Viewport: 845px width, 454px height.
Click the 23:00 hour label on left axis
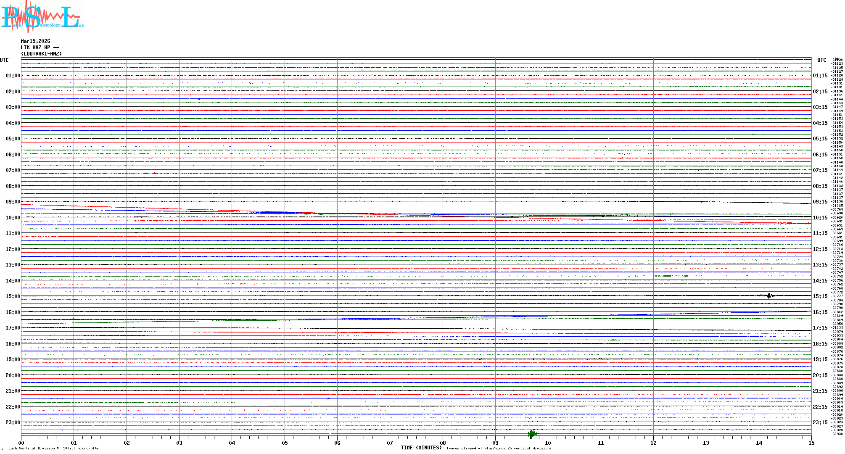(13, 422)
